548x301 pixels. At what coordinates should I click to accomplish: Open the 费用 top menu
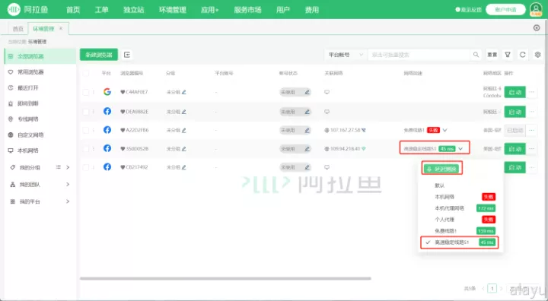click(312, 10)
